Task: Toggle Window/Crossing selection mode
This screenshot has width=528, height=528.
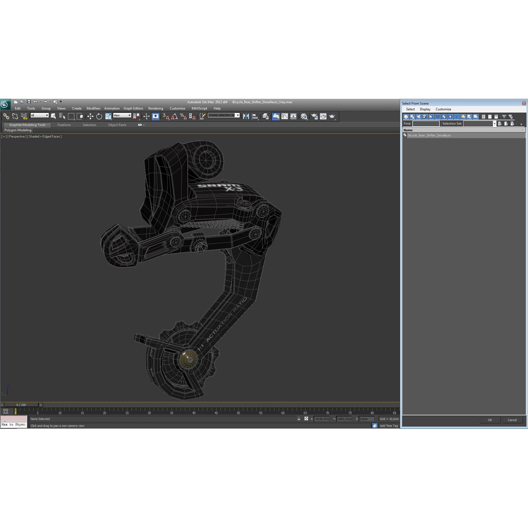Action: [80, 116]
